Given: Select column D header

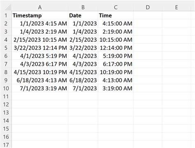Looking at the screenshot, I should point(148,7).
